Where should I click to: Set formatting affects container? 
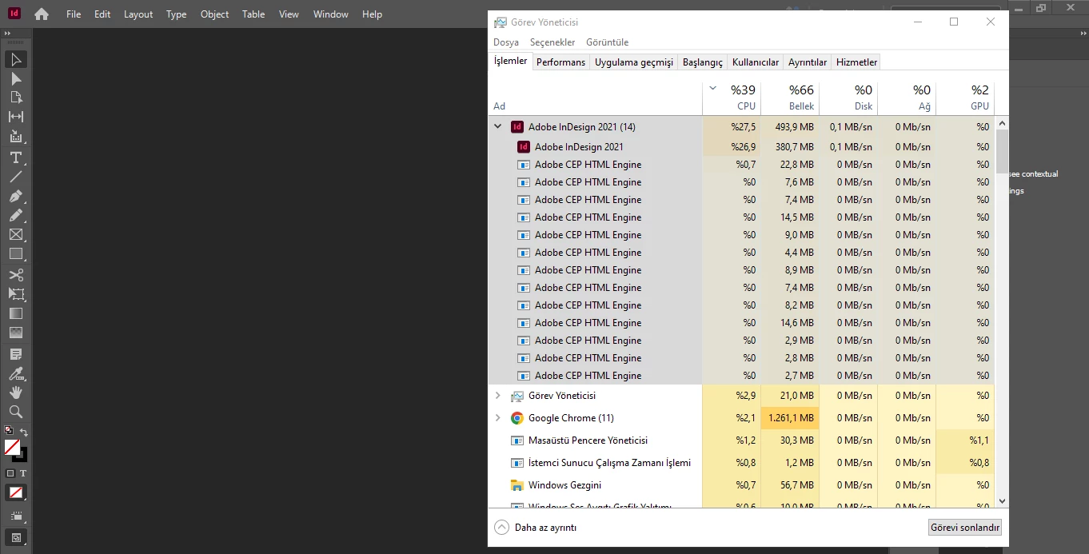point(10,473)
